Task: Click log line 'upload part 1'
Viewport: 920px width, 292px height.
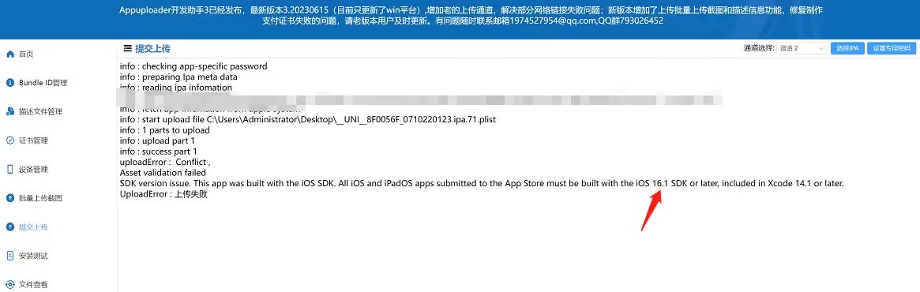Action: [x=157, y=140]
